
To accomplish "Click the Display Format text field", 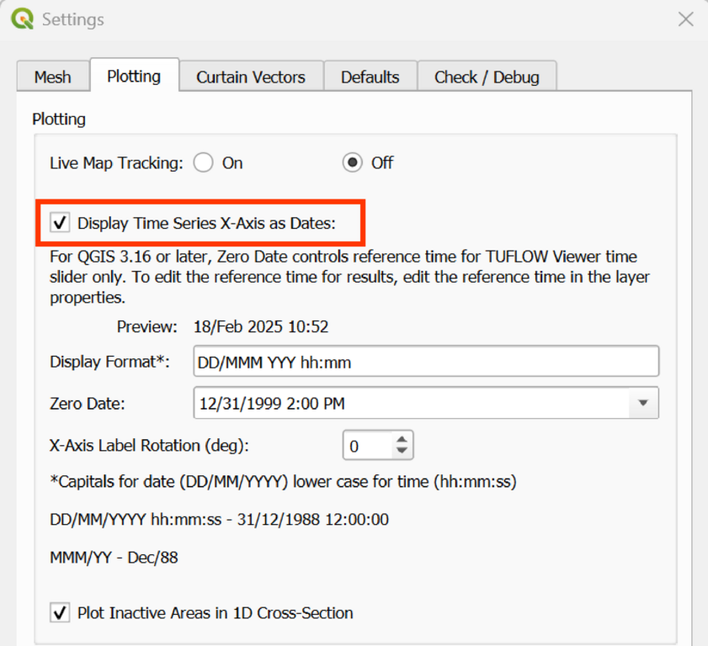I will point(425,362).
